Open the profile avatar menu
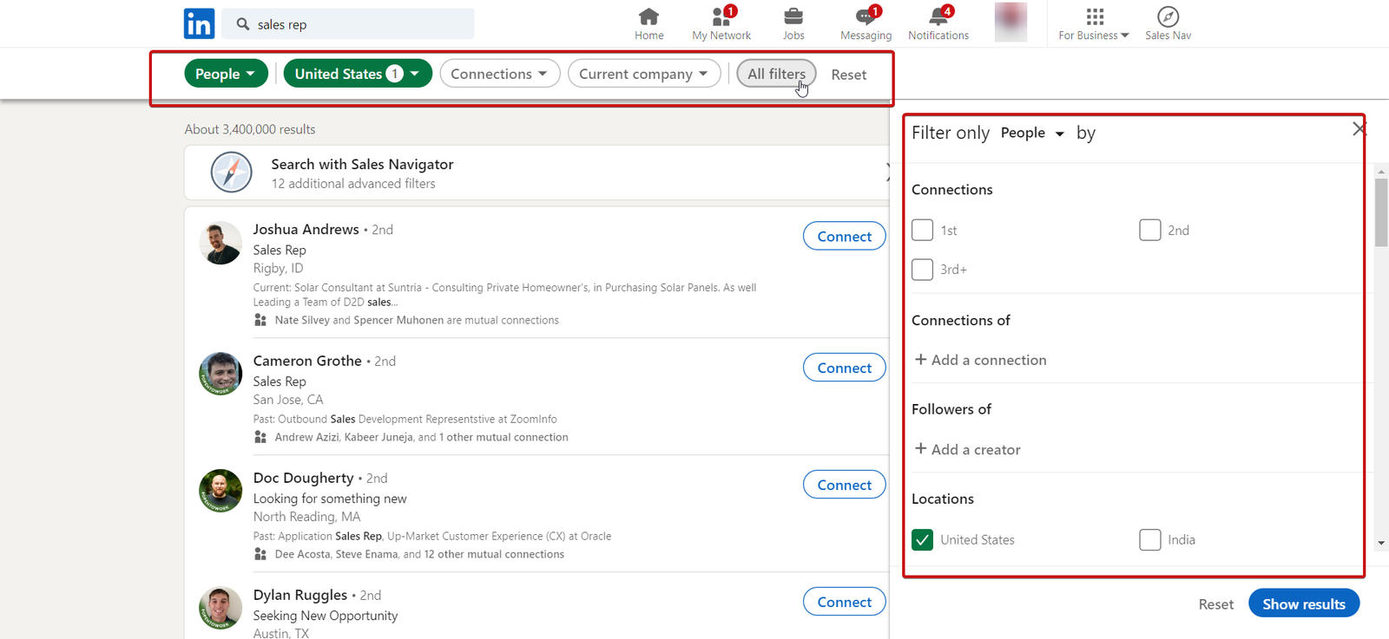The height and width of the screenshot is (639, 1389). (1010, 22)
